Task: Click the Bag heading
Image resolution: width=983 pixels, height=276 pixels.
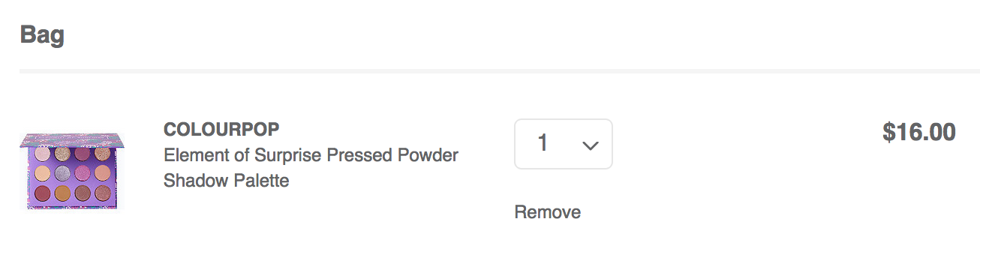Action: pos(42,34)
